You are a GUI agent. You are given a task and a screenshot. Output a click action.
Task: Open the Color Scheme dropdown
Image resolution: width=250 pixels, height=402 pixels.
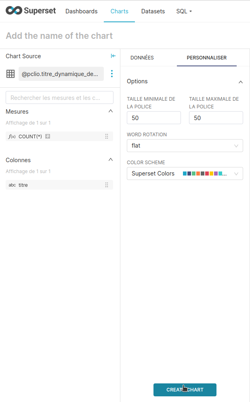pyautogui.click(x=185, y=173)
